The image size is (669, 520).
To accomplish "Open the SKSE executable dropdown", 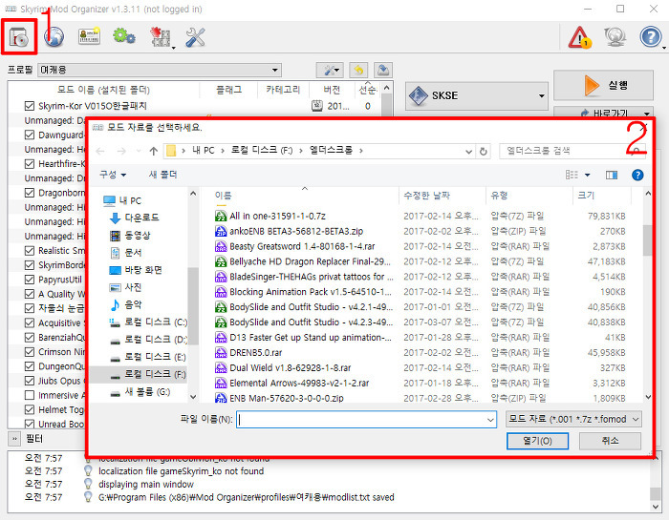I will (x=477, y=95).
